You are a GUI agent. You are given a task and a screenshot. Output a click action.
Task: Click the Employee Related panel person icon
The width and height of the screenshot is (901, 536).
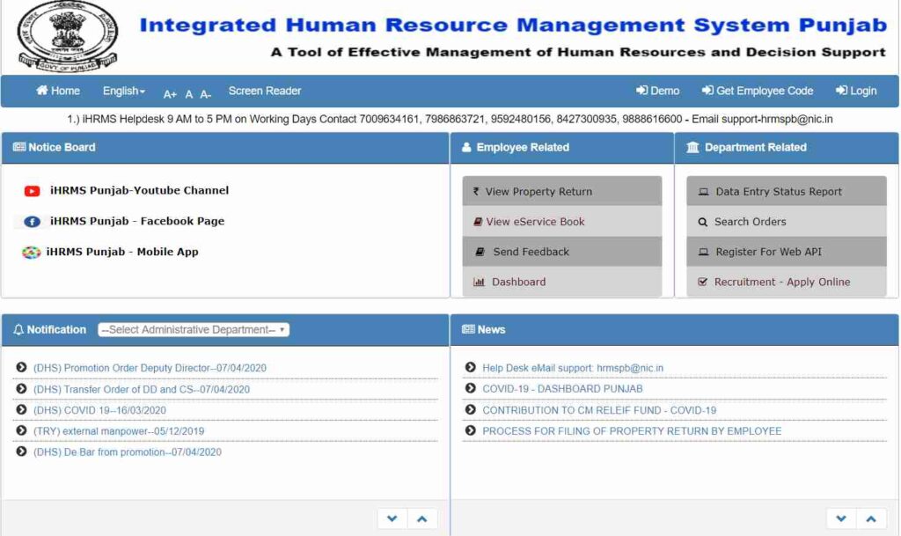point(466,147)
